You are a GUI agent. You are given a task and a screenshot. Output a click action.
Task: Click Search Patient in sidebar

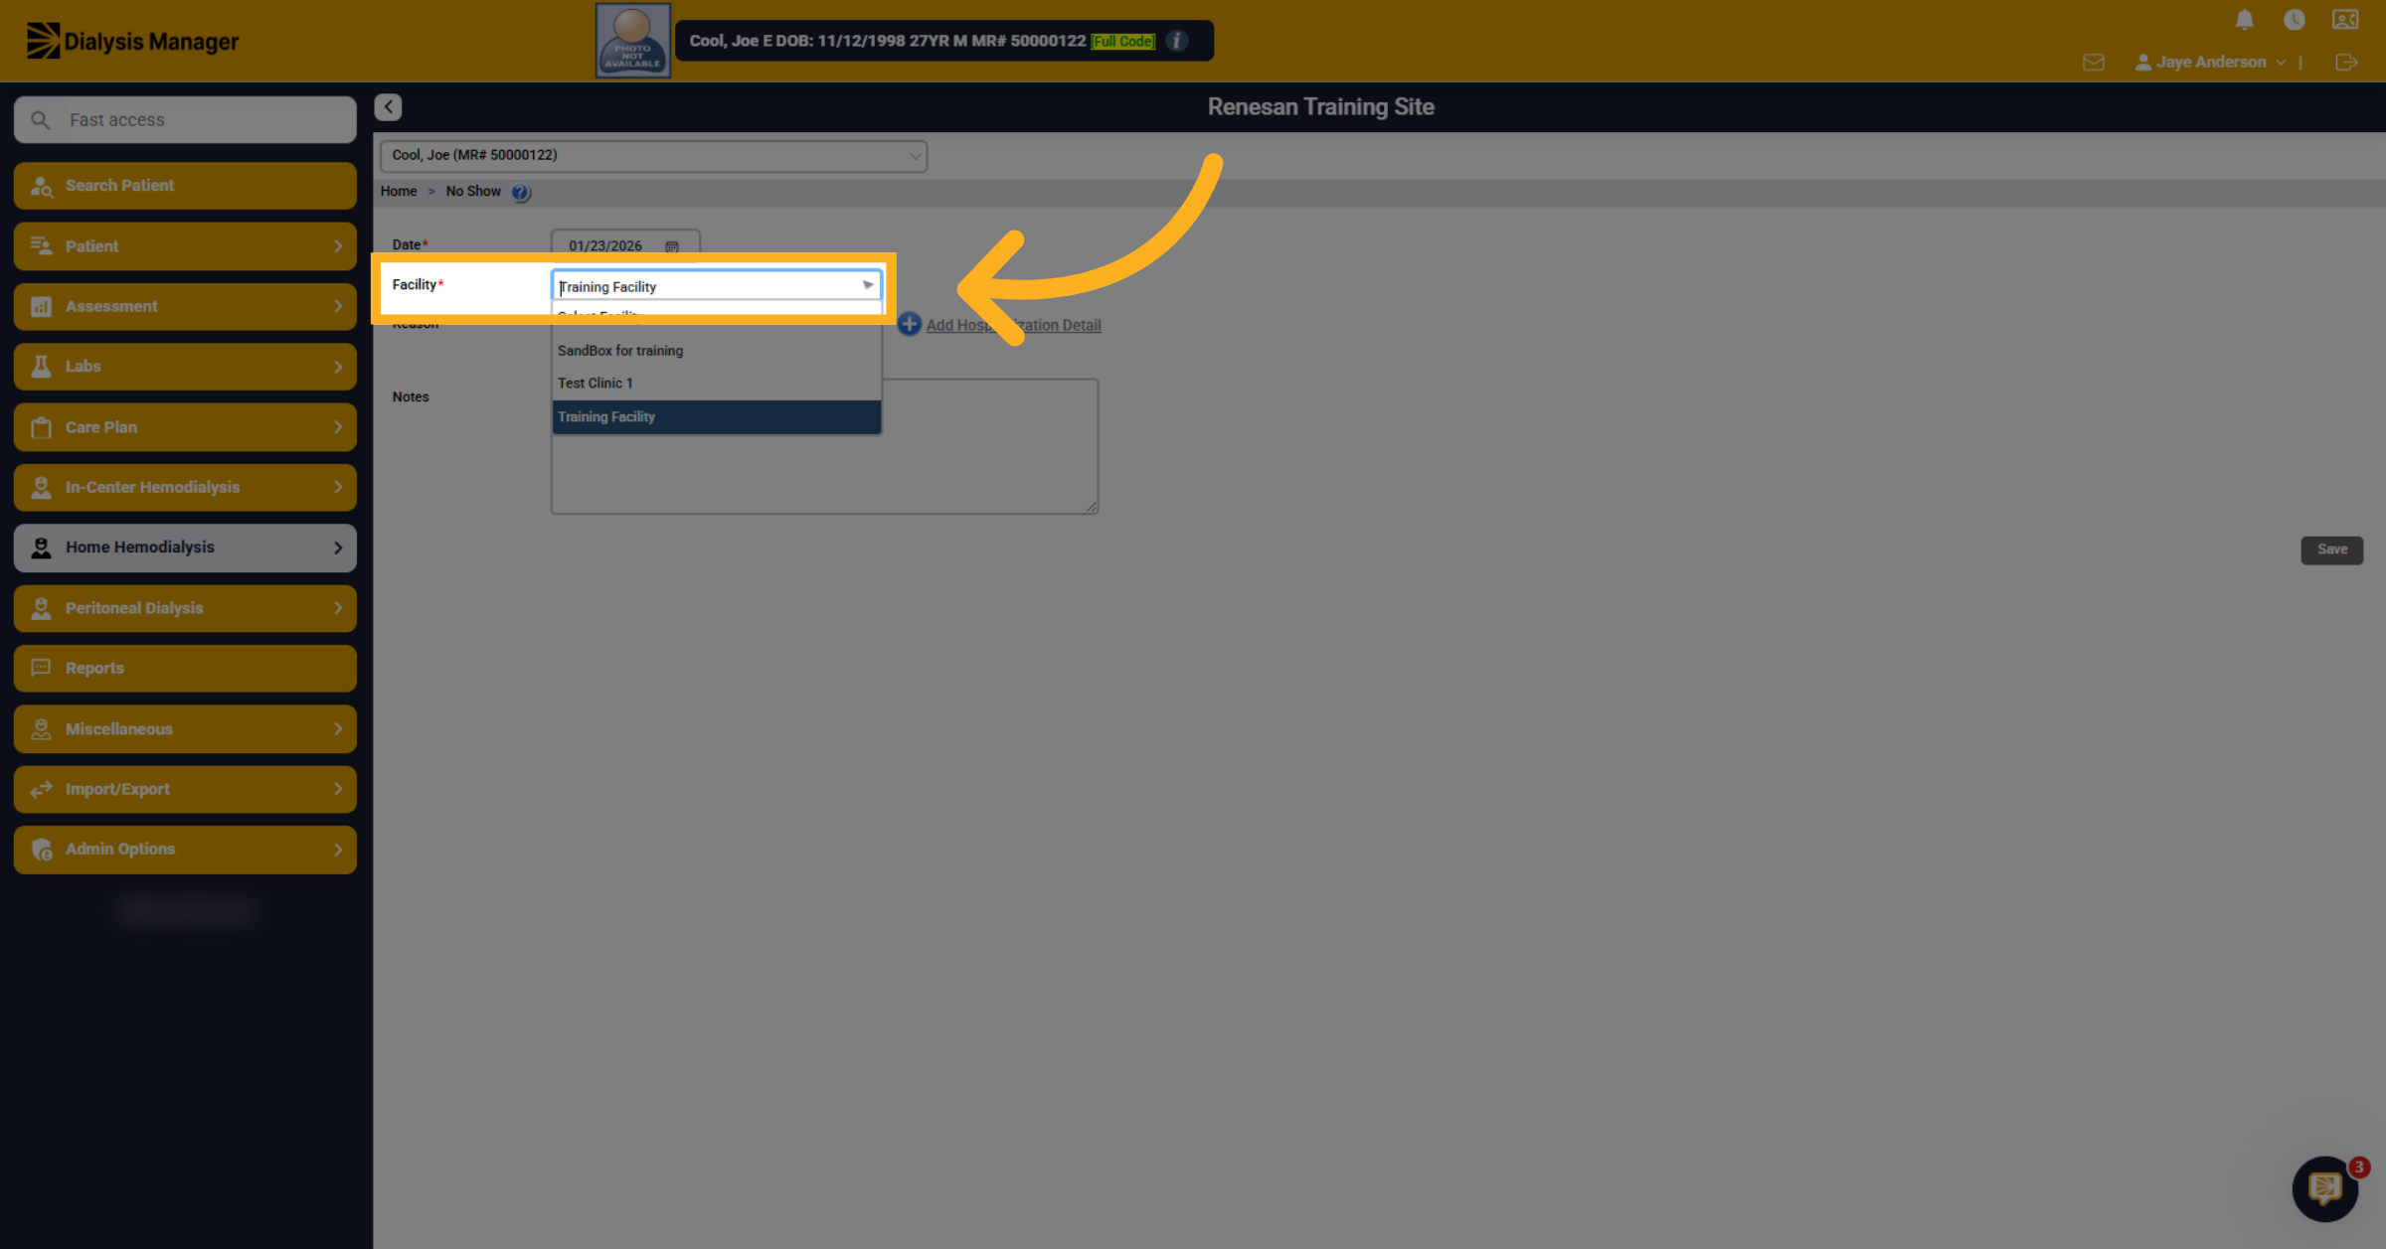(185, 186)
